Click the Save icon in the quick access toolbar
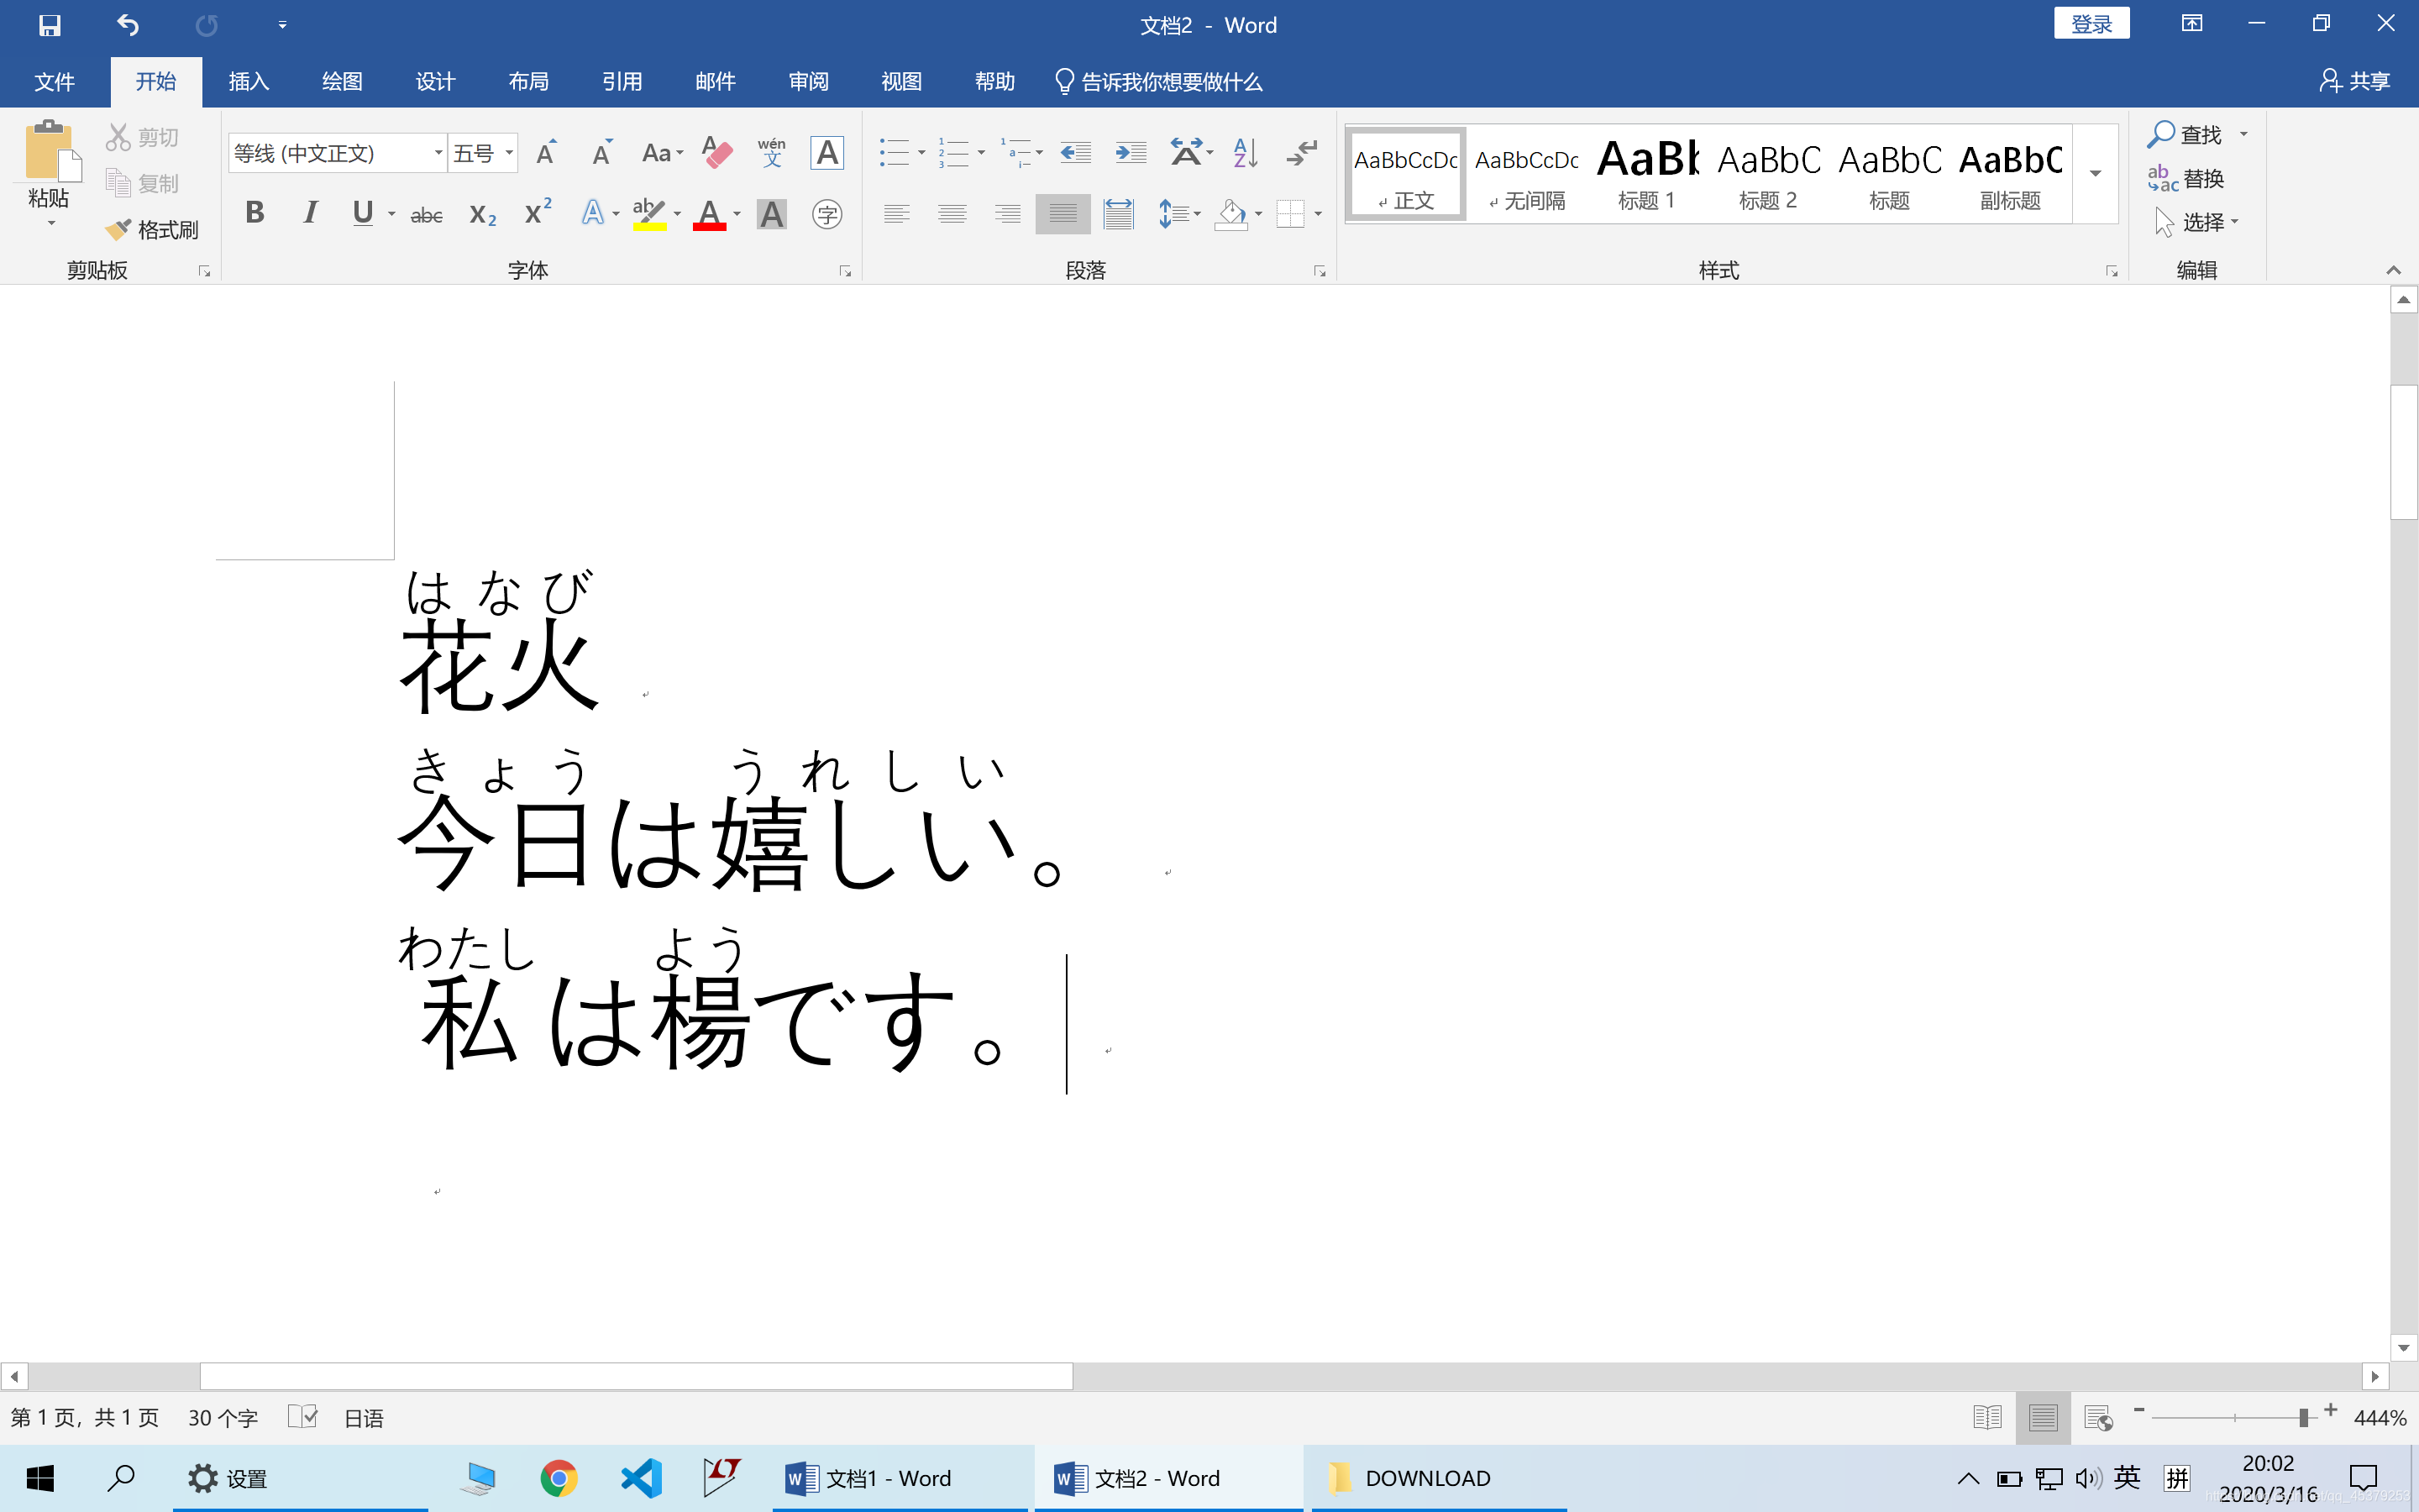2419x1512 pixels. pyautogui.click(x=49, y=25)
